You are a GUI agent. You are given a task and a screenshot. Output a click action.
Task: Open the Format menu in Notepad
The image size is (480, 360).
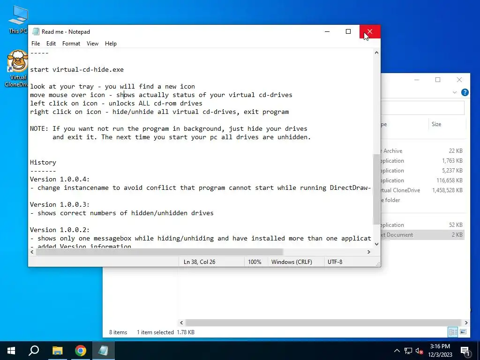[71, 44]
